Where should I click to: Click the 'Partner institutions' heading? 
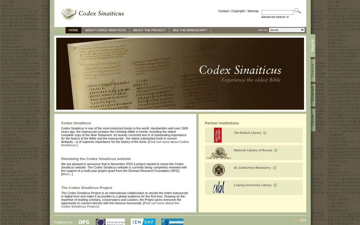[222, 123]
